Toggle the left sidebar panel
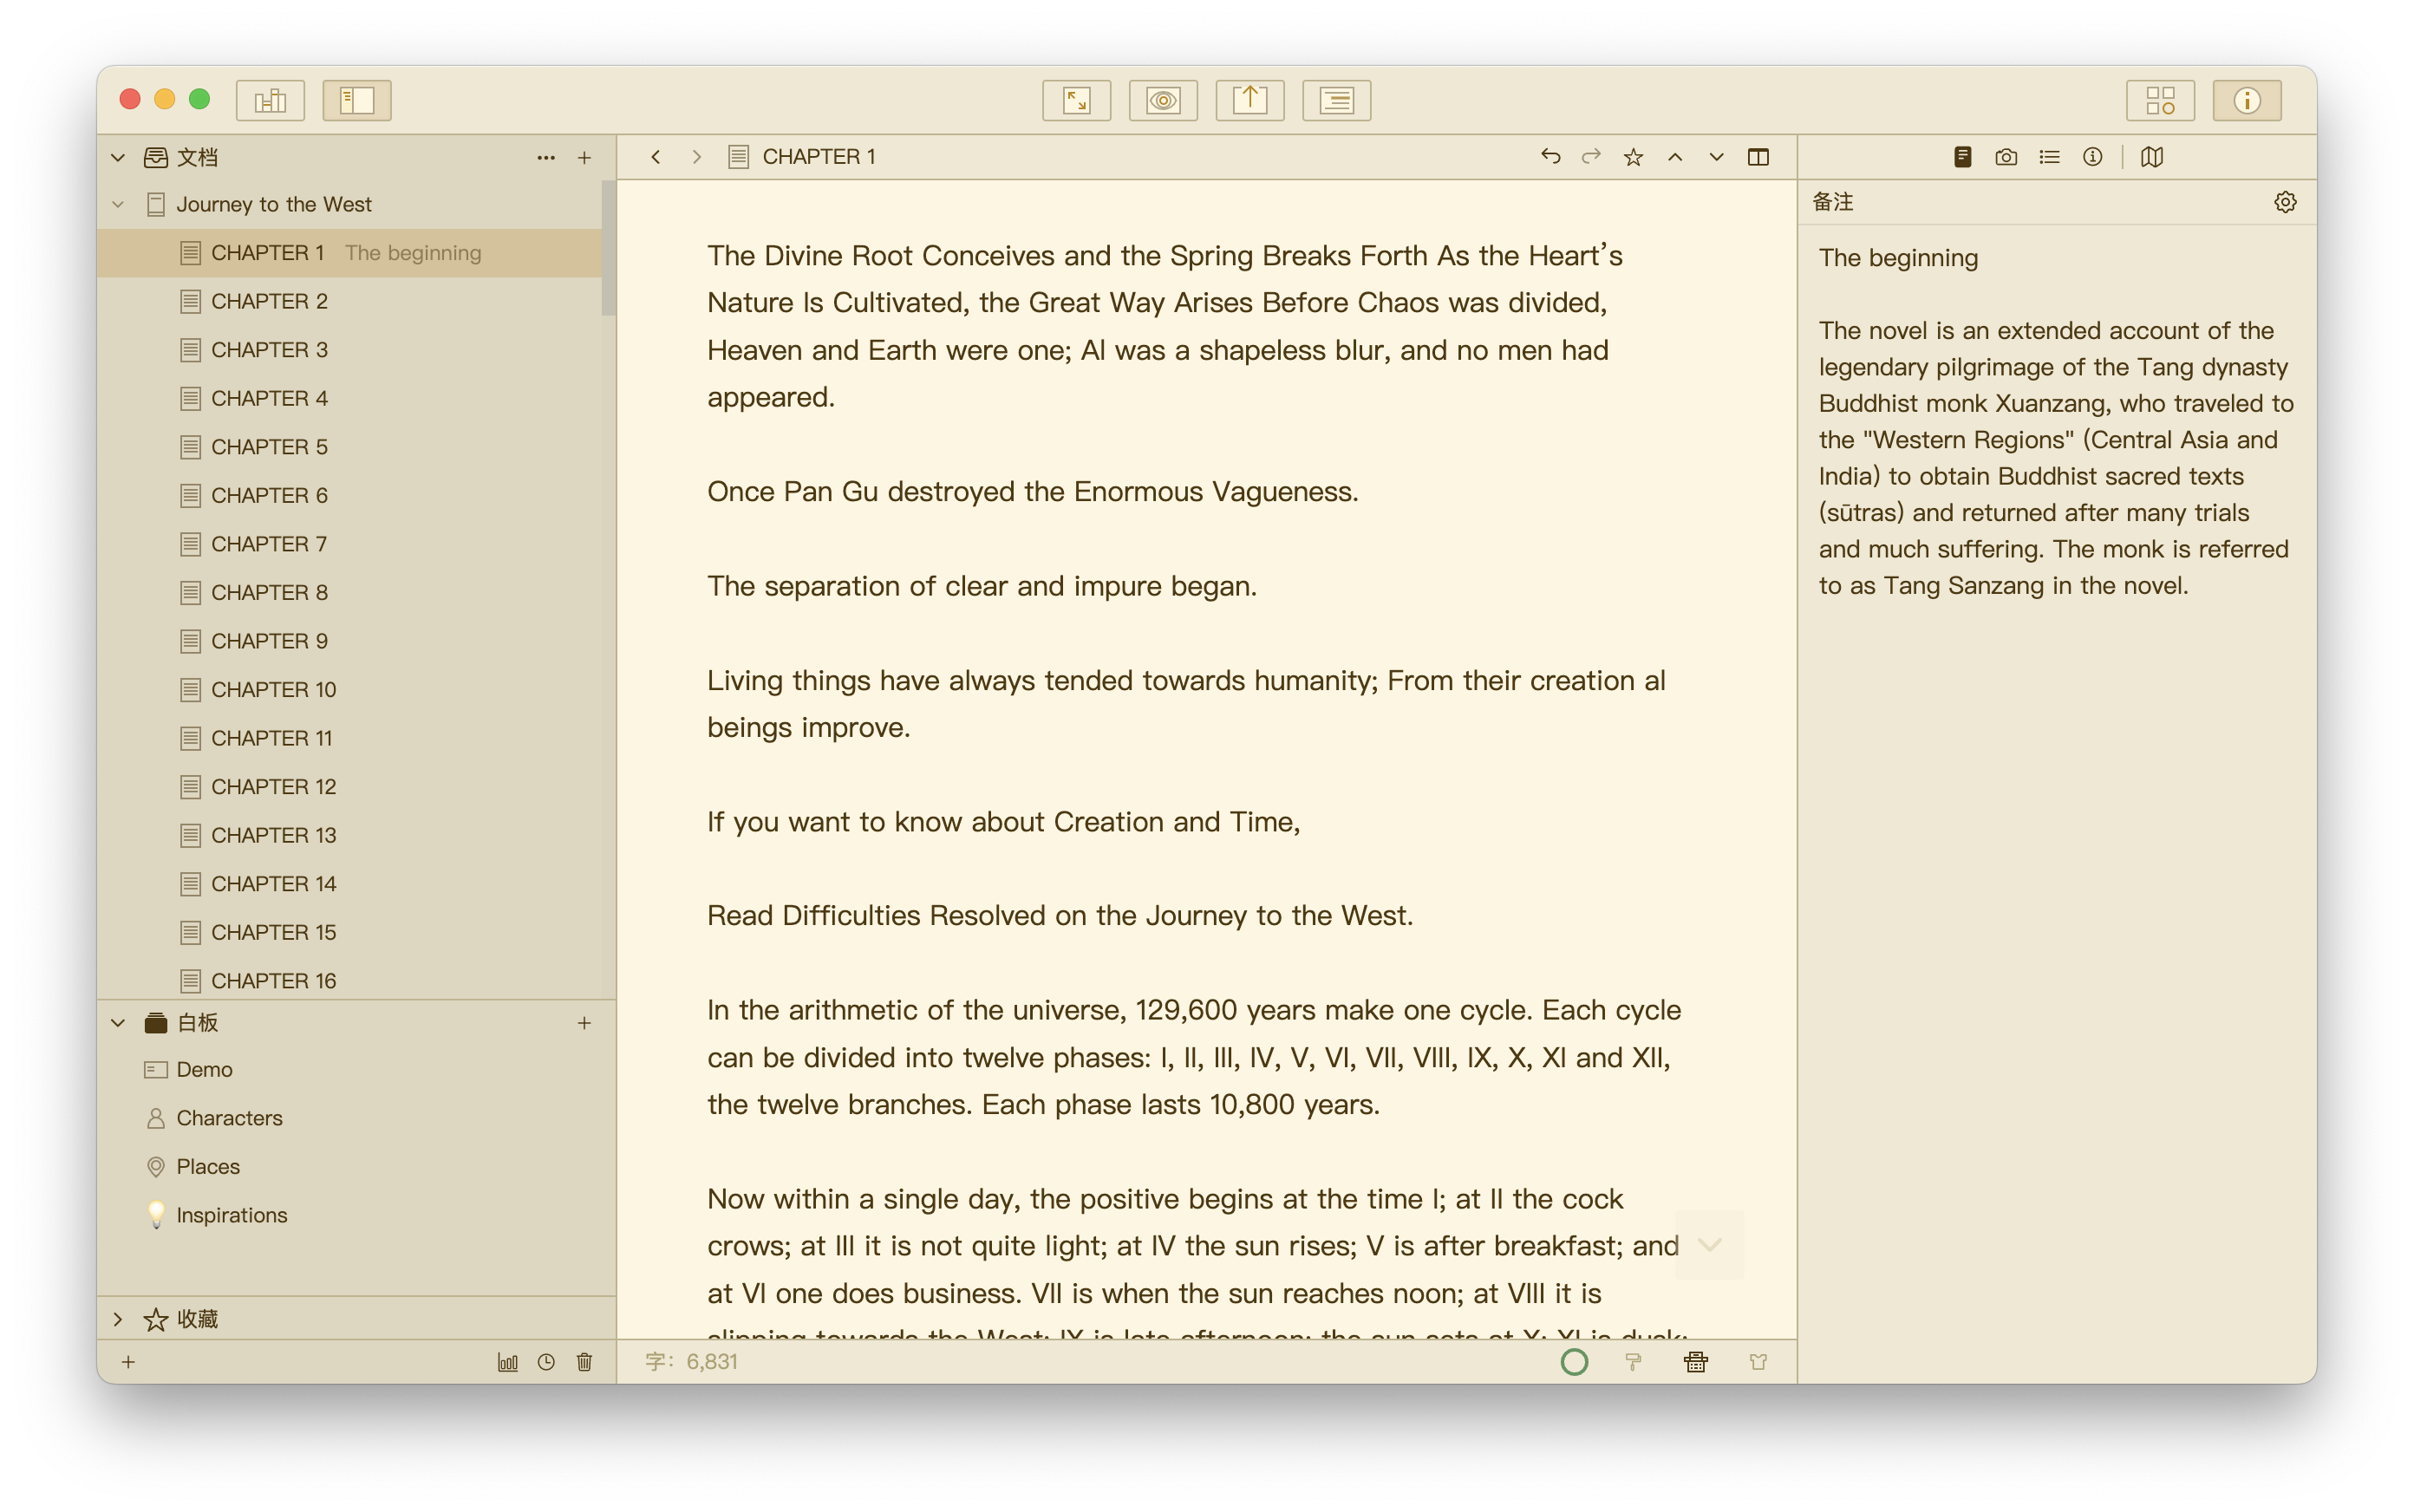The height and width of the screenshot is (1512, 2414). click(357, 100)
